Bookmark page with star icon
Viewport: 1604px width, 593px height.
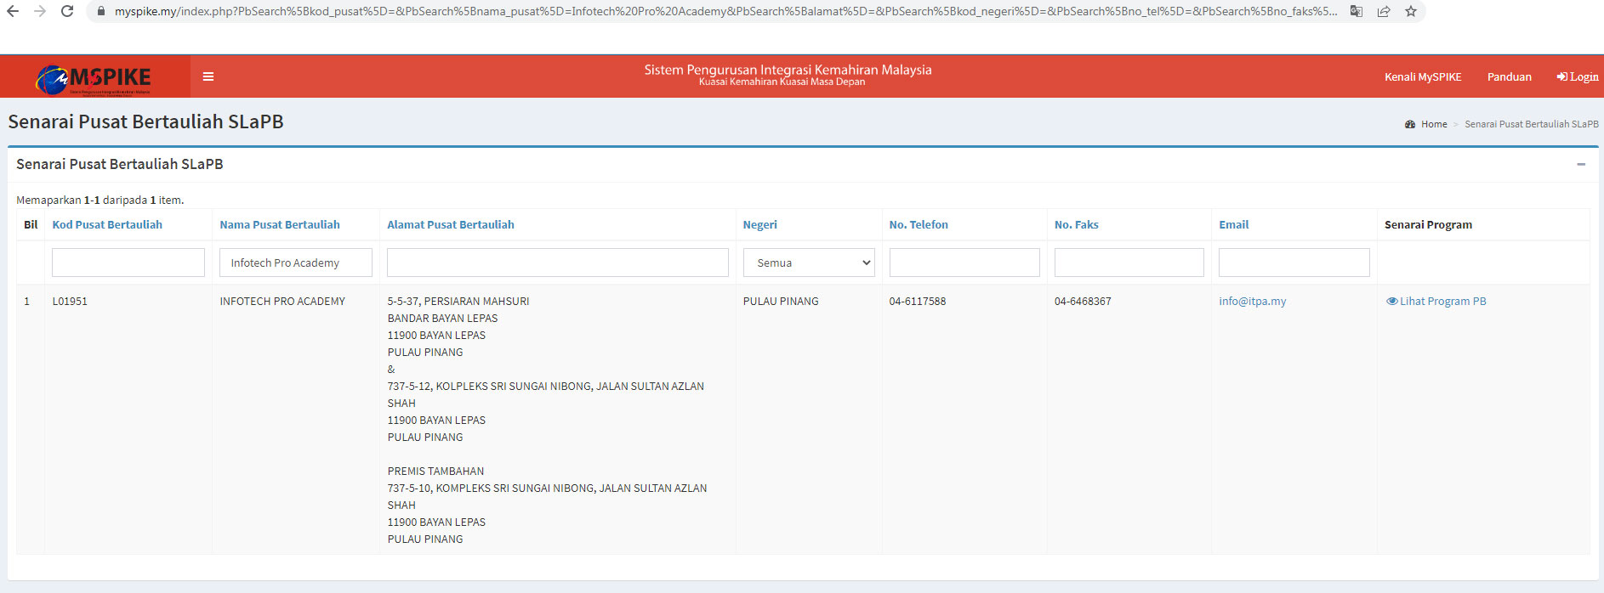click(x=1411, y=11)
